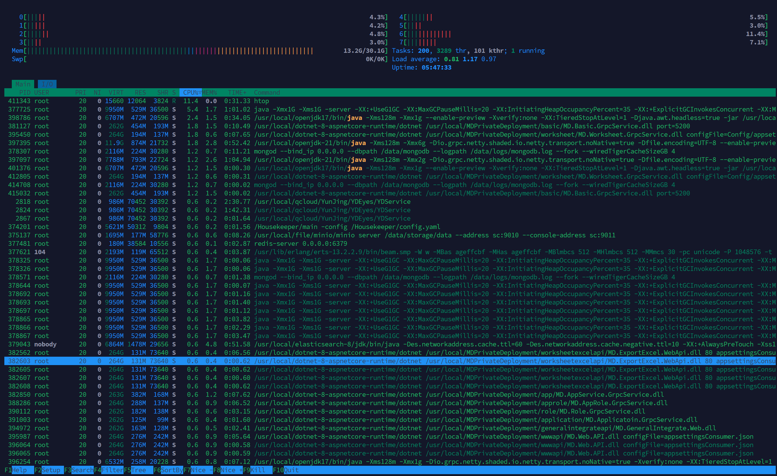Select the ExportExcel row PID 382562
This screenshot has width=777, height=476.
point(390,353)
